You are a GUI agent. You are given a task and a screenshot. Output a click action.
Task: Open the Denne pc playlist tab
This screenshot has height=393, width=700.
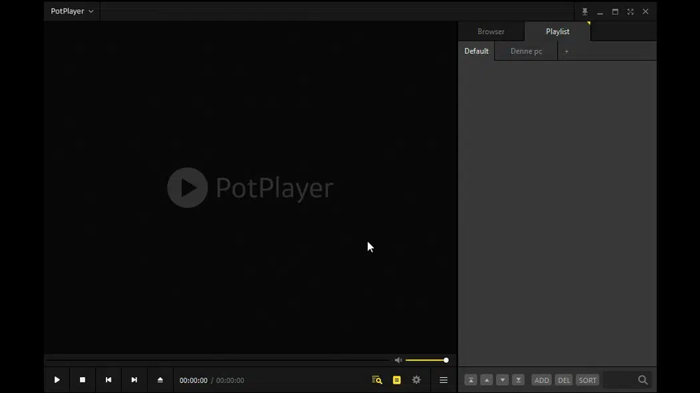(x=527, y=51)
